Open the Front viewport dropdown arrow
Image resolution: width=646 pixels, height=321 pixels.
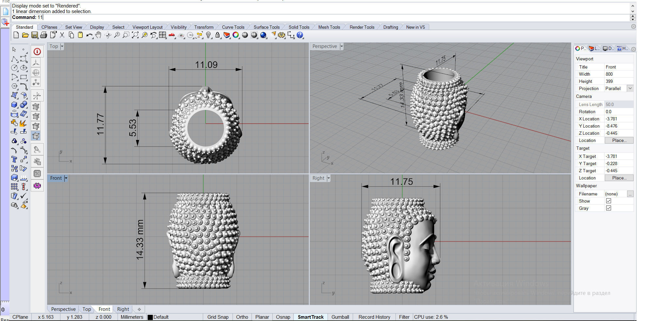coord(66,178)
